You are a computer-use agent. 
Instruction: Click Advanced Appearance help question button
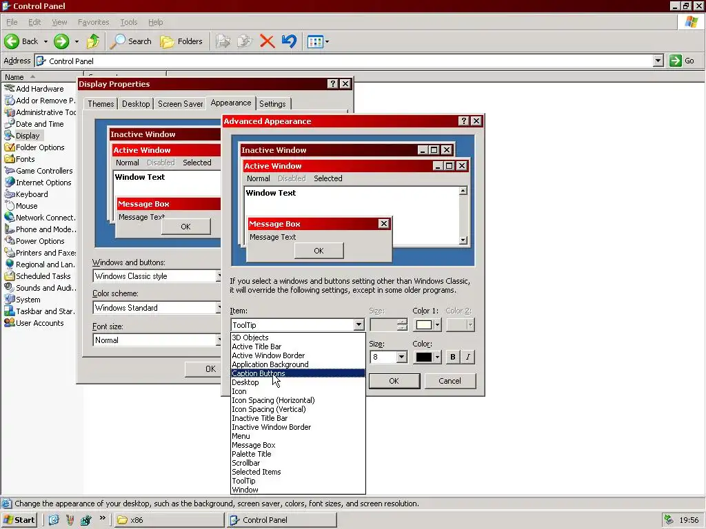click(x=464, y=121)
